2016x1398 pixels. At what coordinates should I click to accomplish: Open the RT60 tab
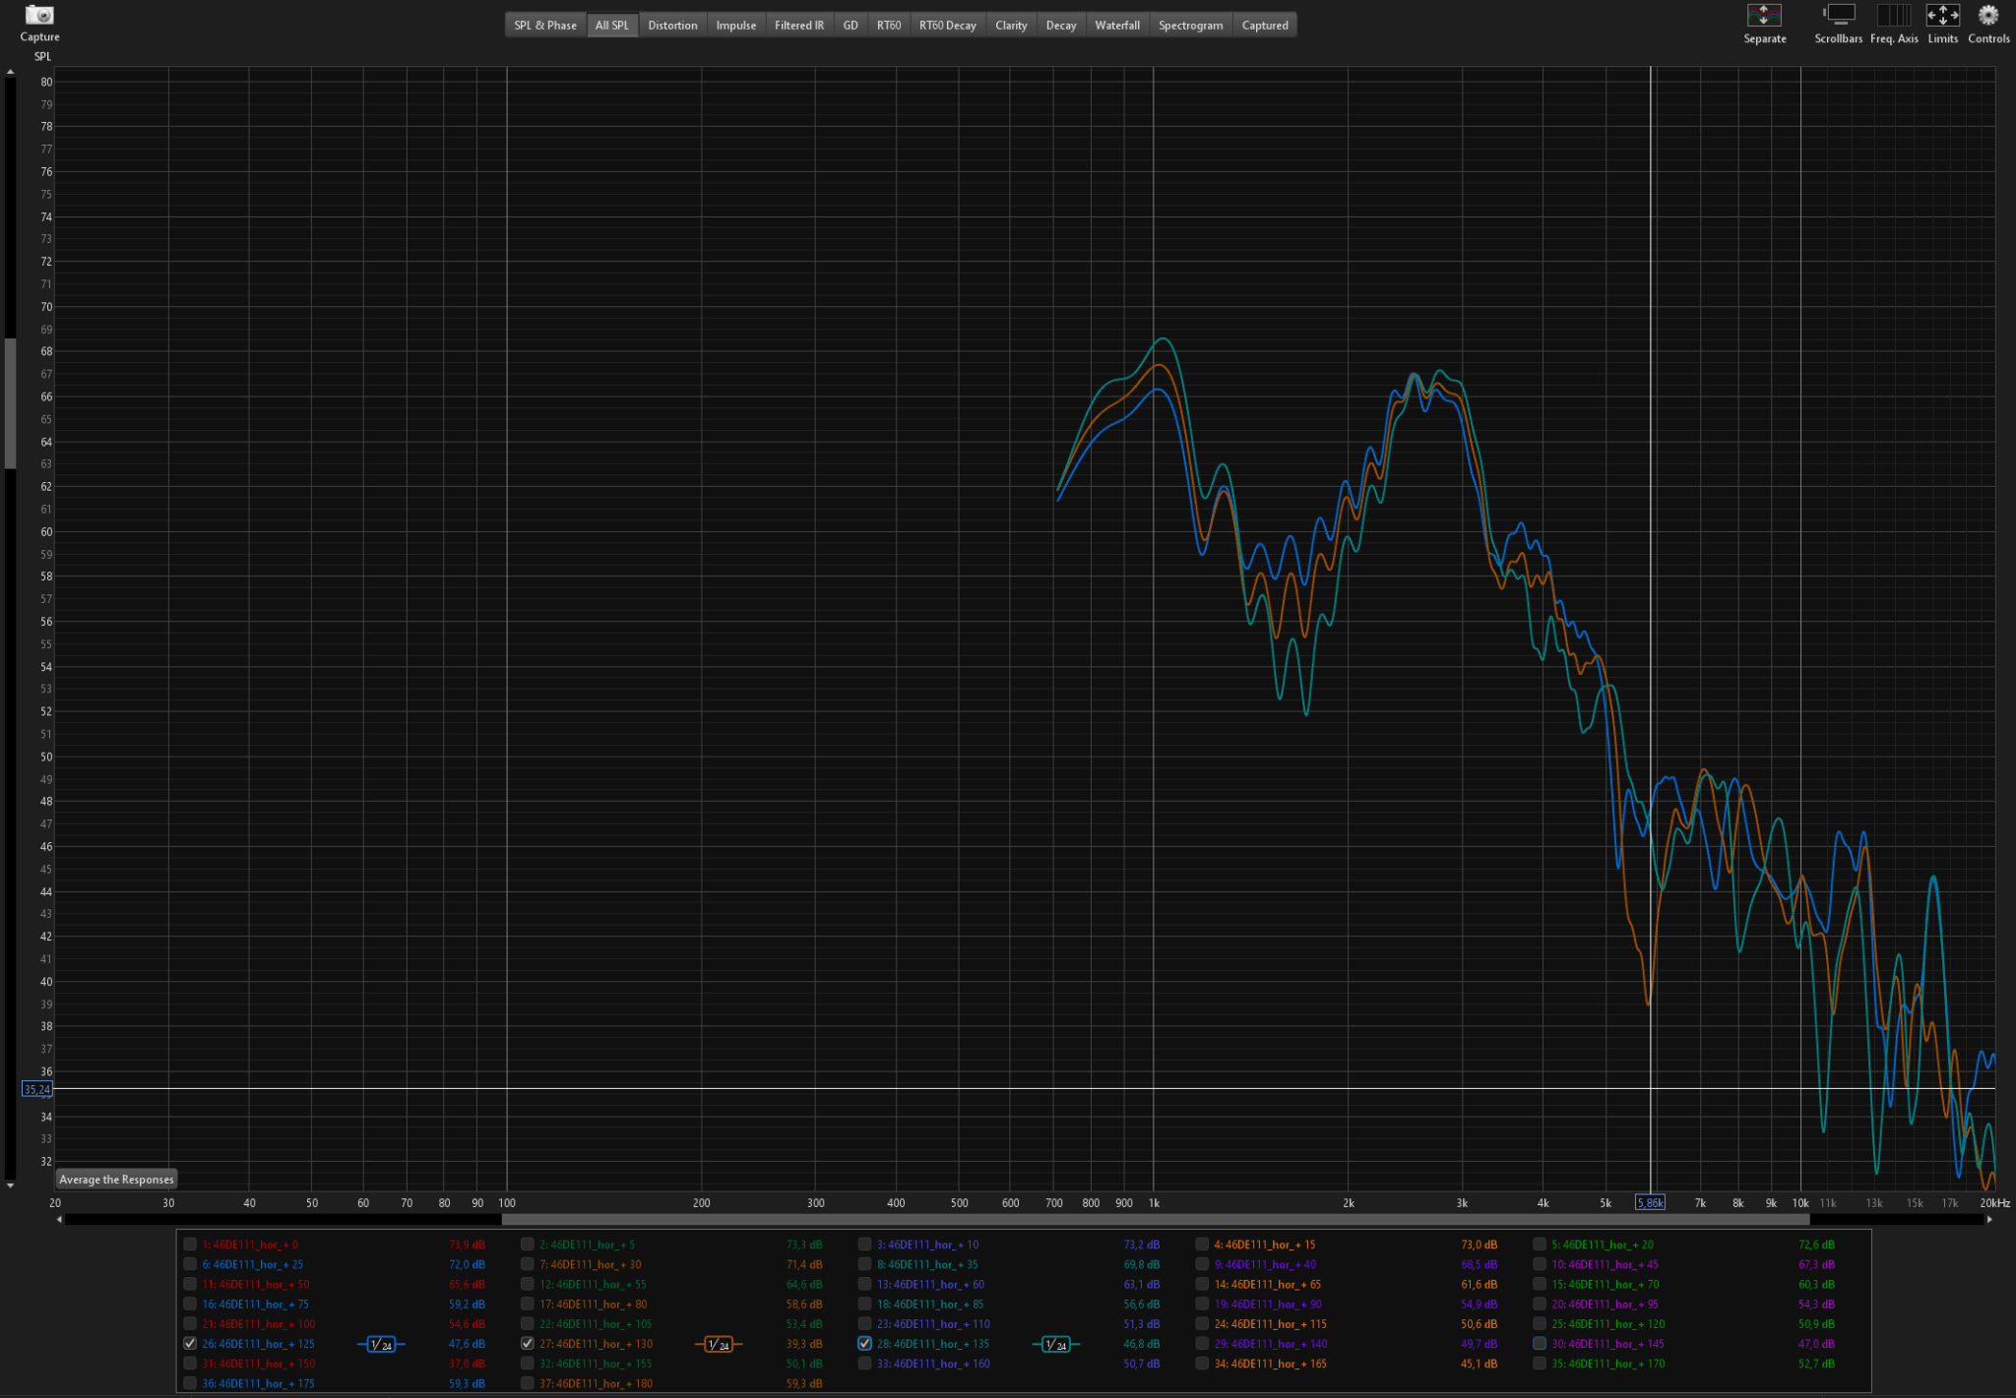tap(889, 26)
